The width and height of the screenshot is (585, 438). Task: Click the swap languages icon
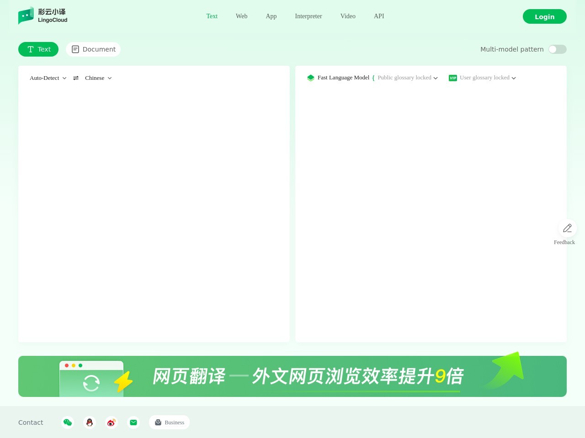pos(76,78)
